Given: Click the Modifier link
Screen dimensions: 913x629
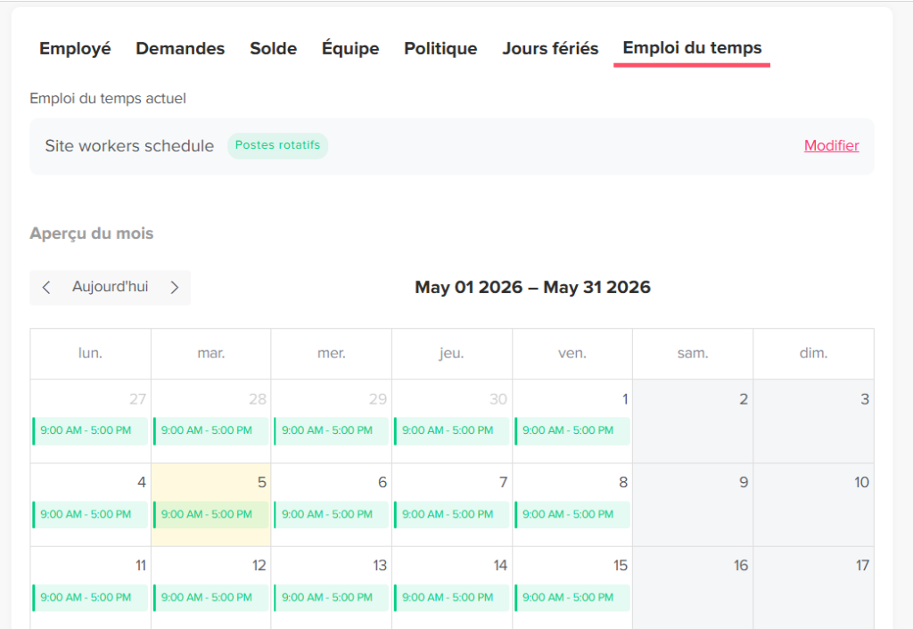Looking at the screenshot, I should coord(832,145).
